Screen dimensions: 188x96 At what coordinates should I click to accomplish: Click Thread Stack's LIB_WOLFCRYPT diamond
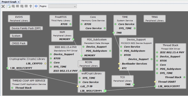155,86
